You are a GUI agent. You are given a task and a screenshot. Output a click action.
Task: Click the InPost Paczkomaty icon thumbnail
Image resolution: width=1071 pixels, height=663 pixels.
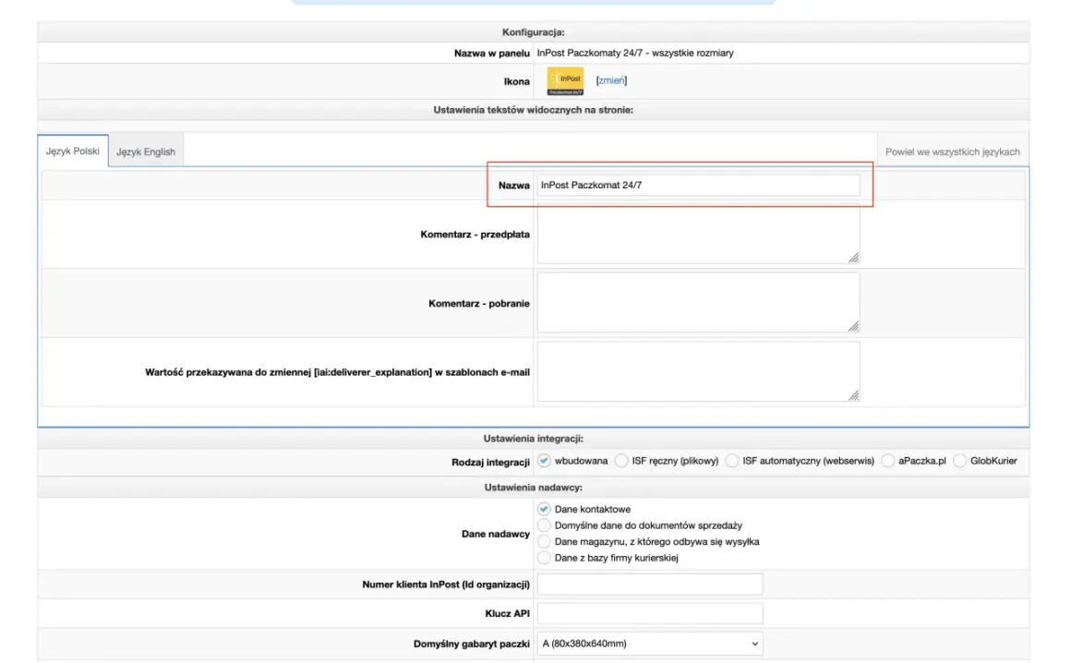565,80
